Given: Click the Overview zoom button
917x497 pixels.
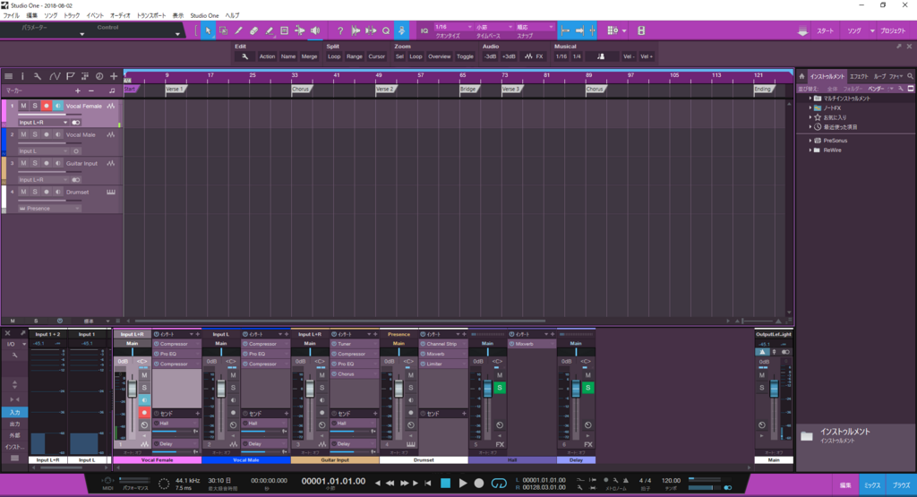Looking at the screenshot, I should tap(439, 56).
